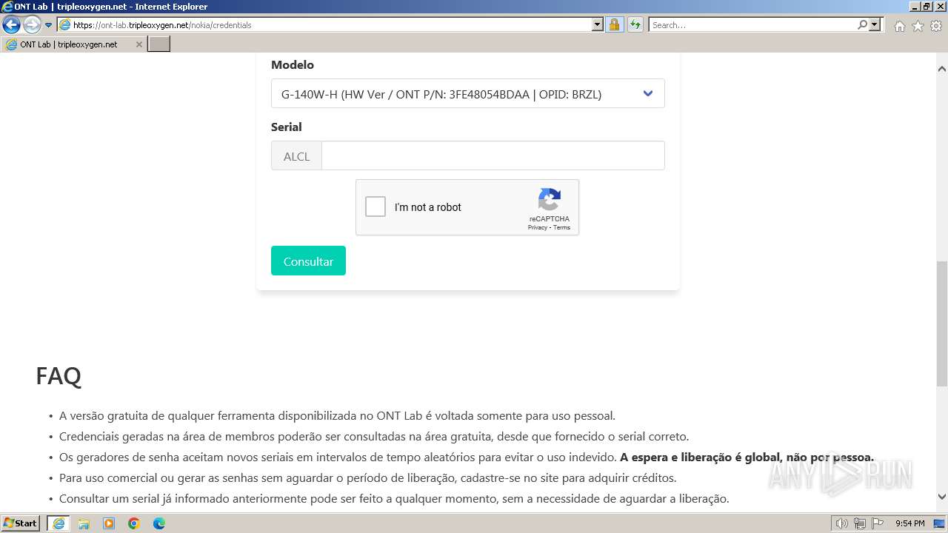
Task: Click the magnifier search icon
Action: [x=862, y=24]
